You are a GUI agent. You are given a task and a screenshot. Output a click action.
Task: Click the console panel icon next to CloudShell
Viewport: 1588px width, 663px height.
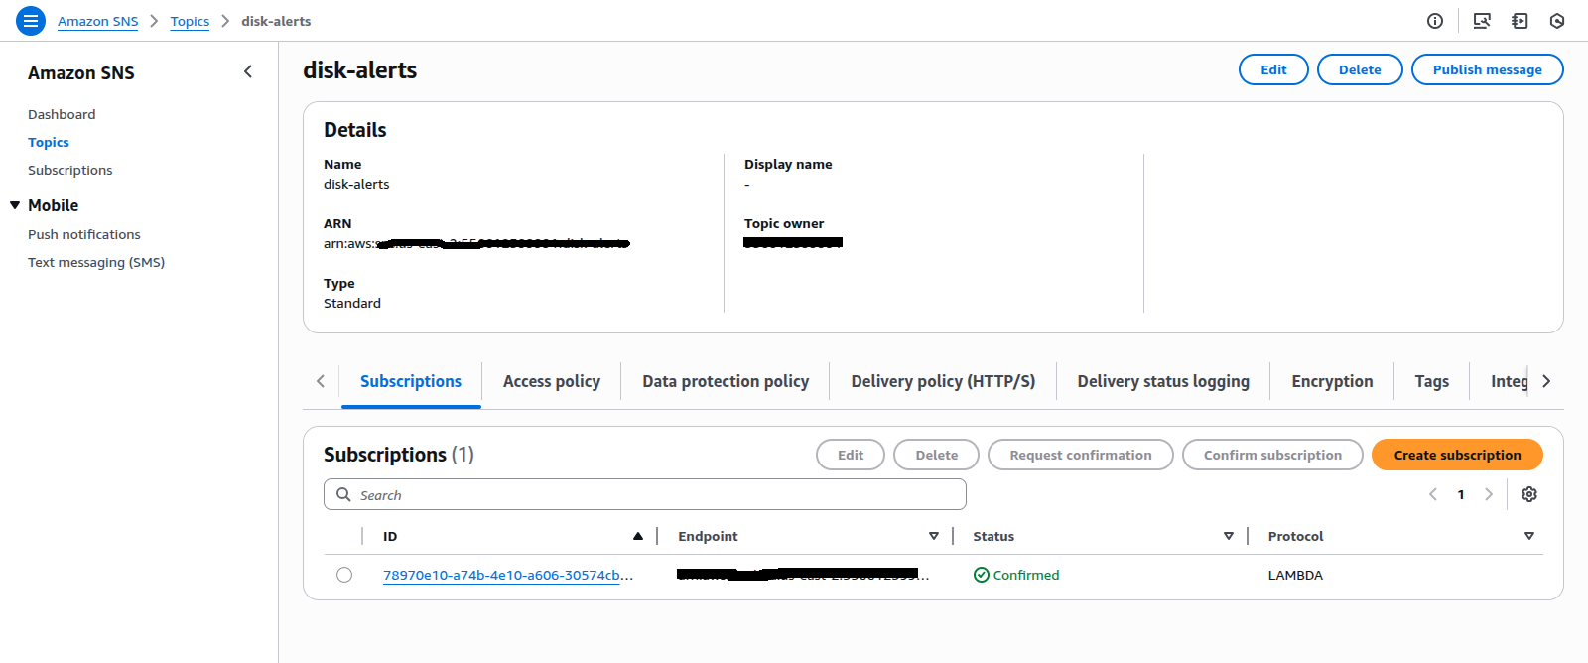pos(1520,21)
